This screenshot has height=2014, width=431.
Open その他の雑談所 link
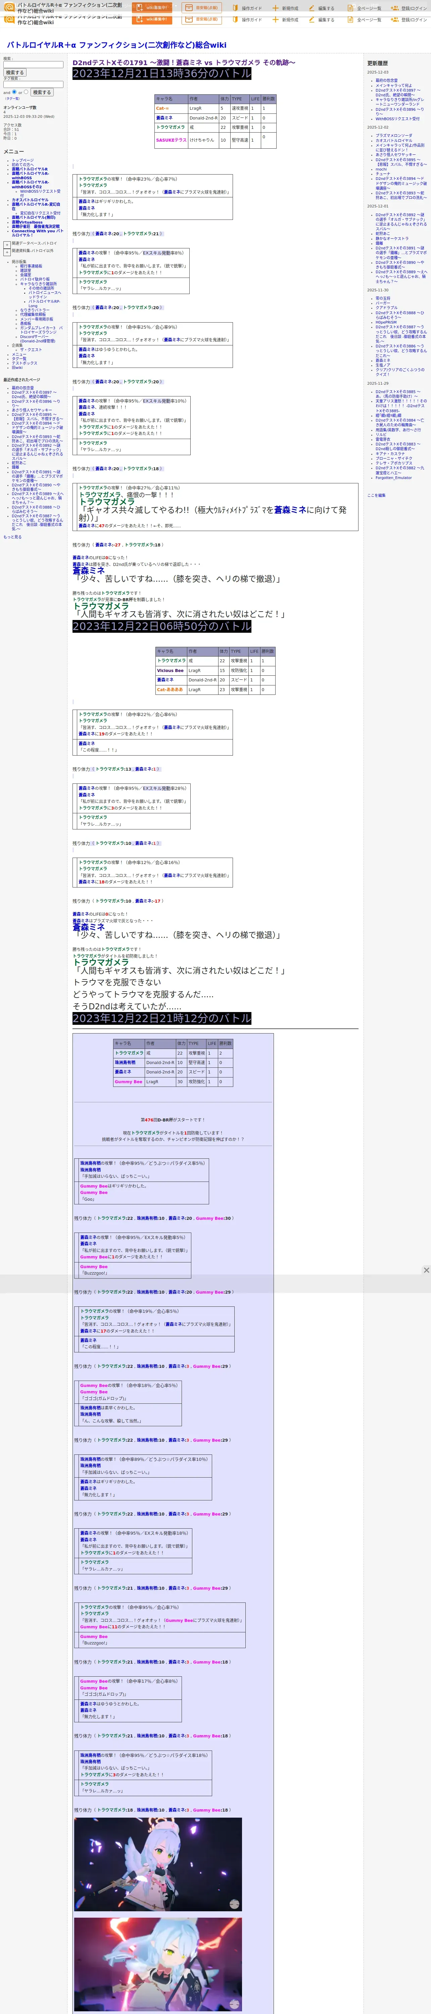tap(42, 288)
